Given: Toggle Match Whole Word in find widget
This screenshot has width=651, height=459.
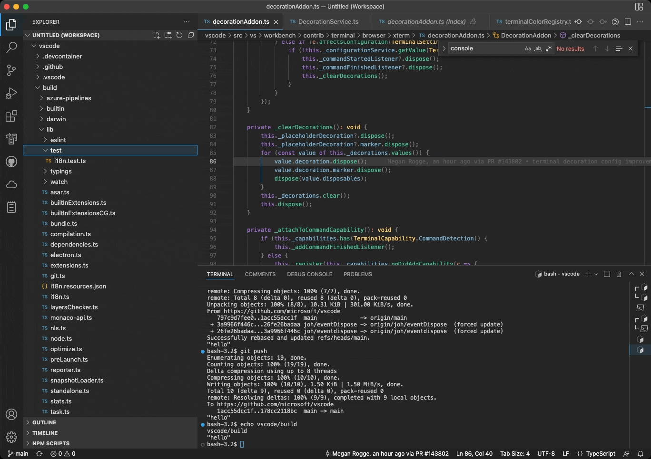Looking at the screenshot, I should pos(538,48).
